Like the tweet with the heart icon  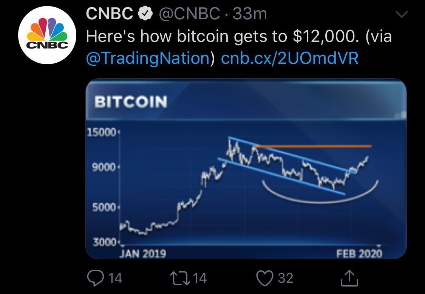264,278
